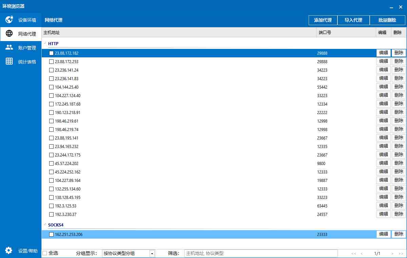This screenshot has height=258, width=407.
Task: Click port value 55442
Action: [322, 87]
